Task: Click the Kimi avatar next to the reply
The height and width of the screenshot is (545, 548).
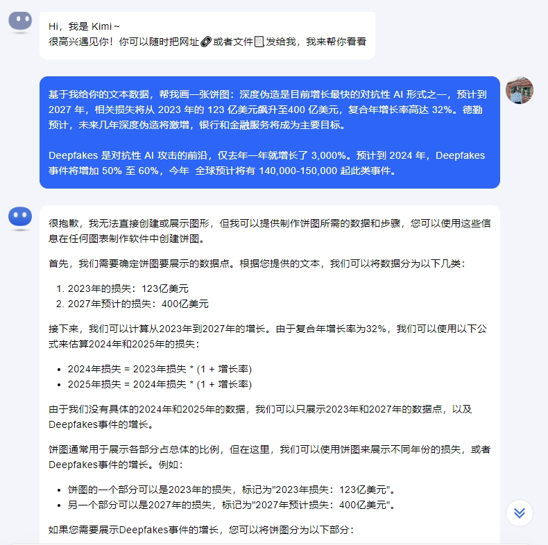Action: 20,217
